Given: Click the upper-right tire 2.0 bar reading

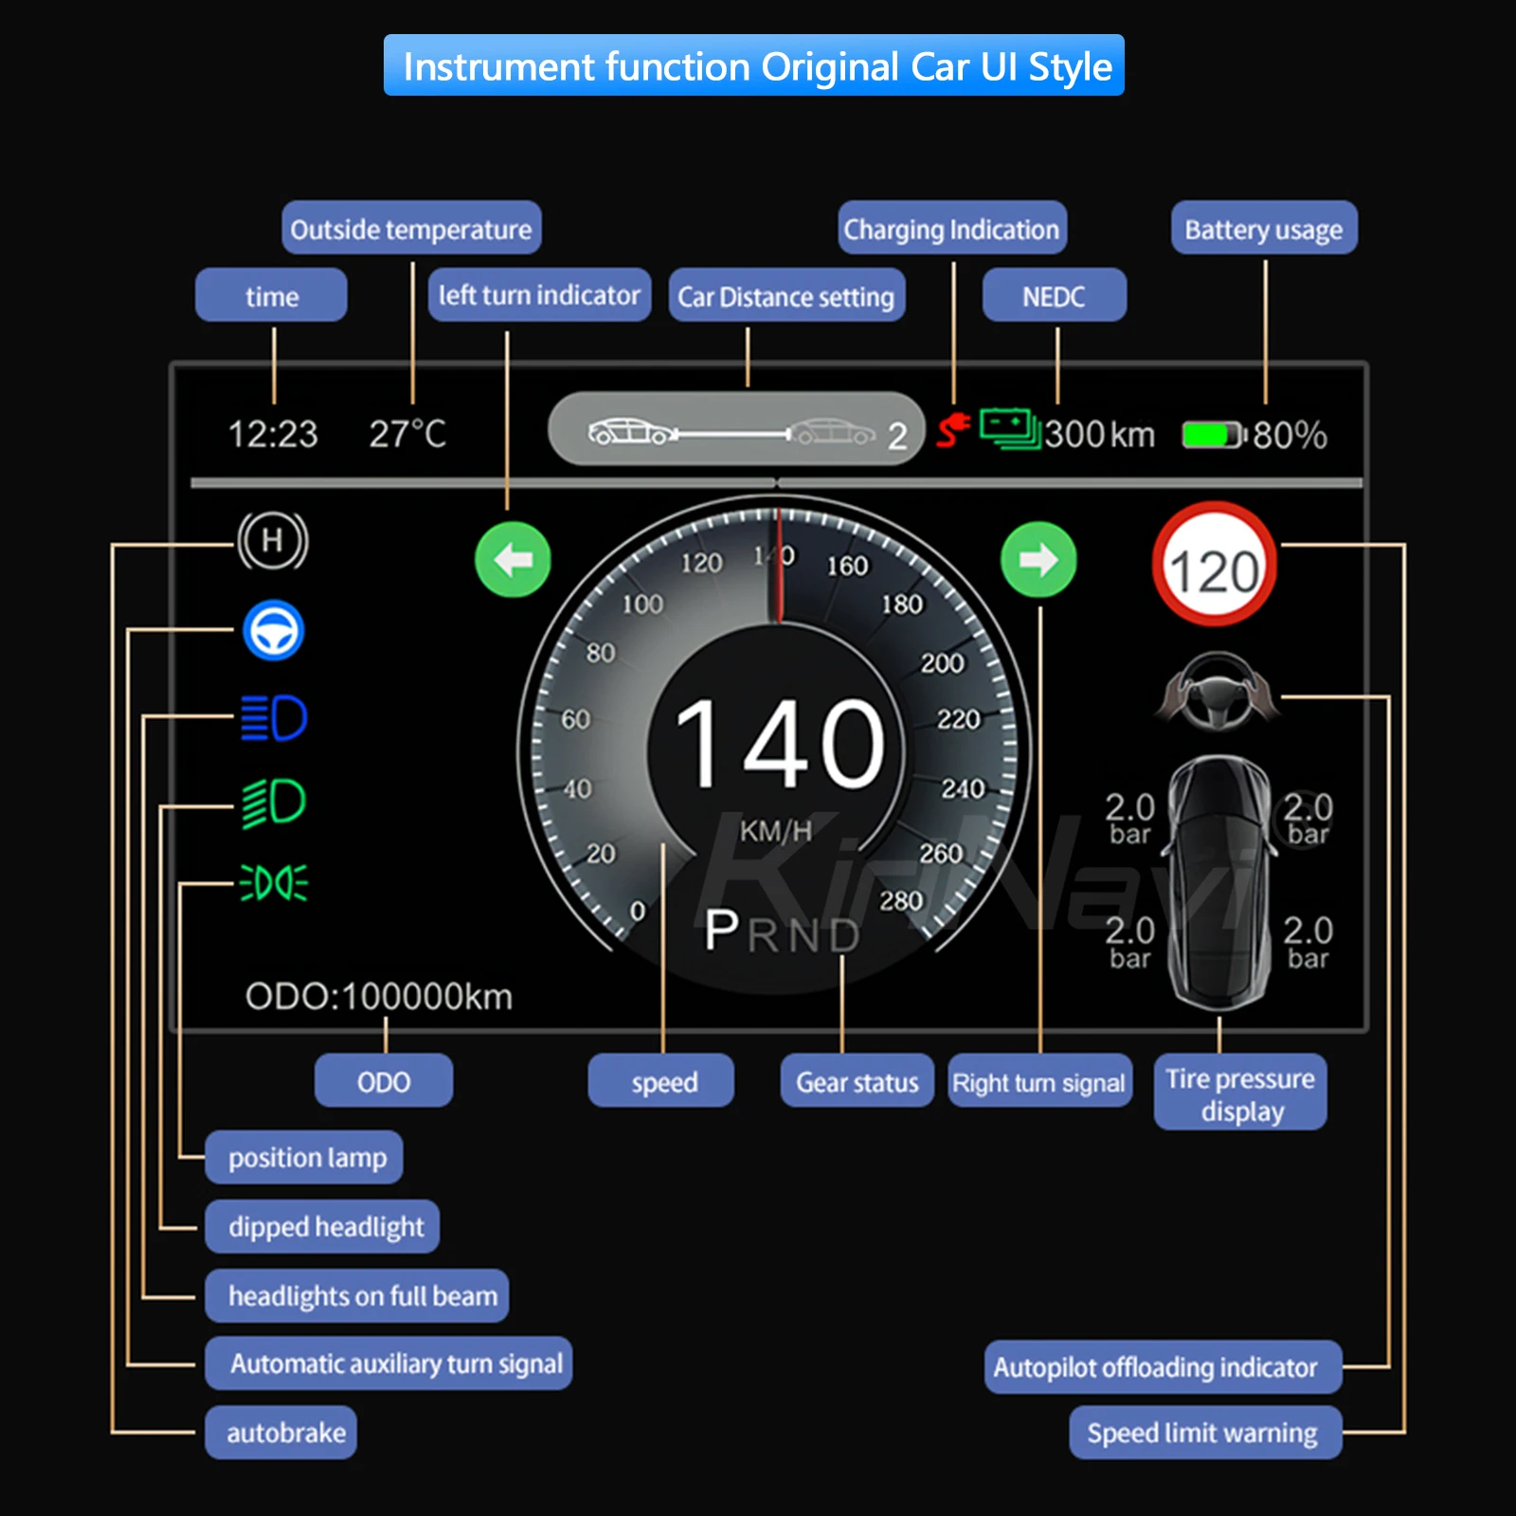Looking at the screenshot, I should pyautogui.click(x=1308, y=818).
